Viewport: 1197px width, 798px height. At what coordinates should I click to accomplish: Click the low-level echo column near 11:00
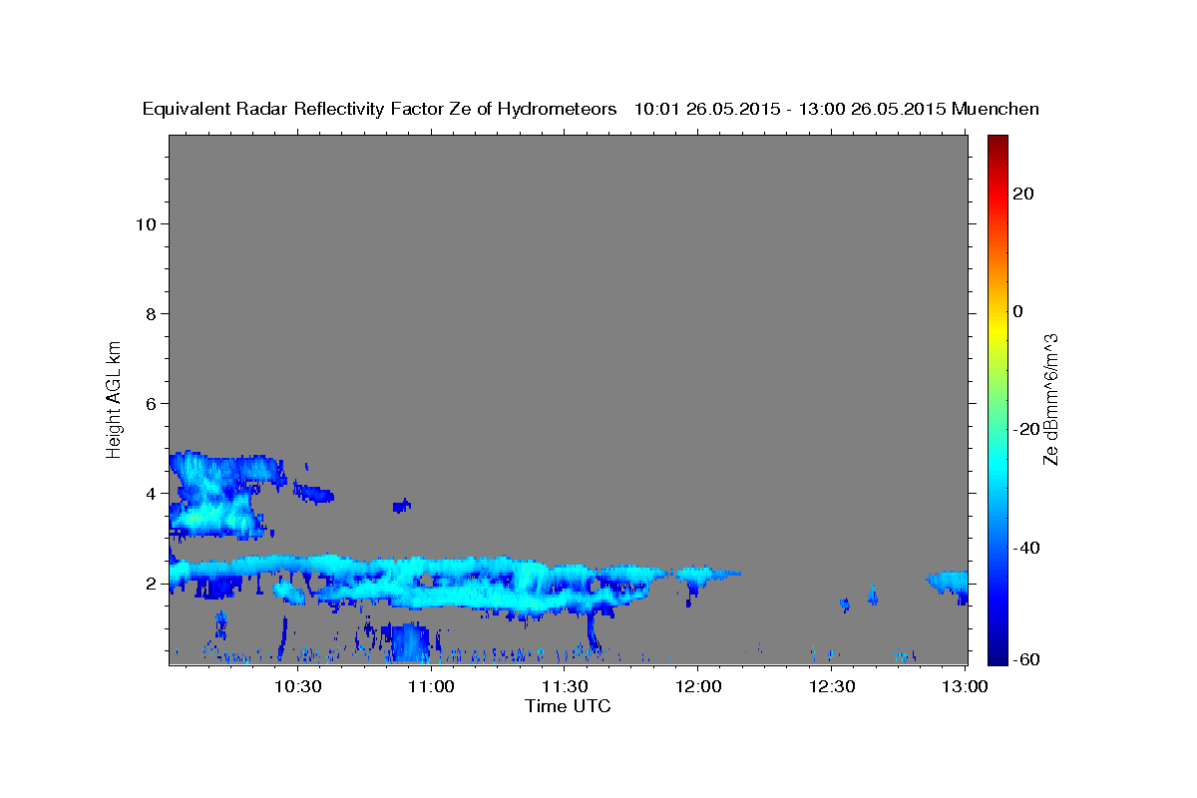coord(410,643)
